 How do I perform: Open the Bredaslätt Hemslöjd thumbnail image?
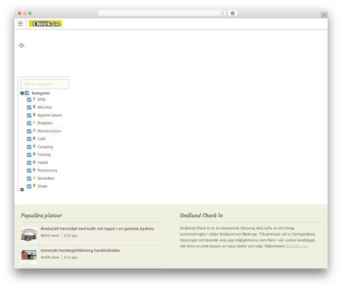point(29,235)
